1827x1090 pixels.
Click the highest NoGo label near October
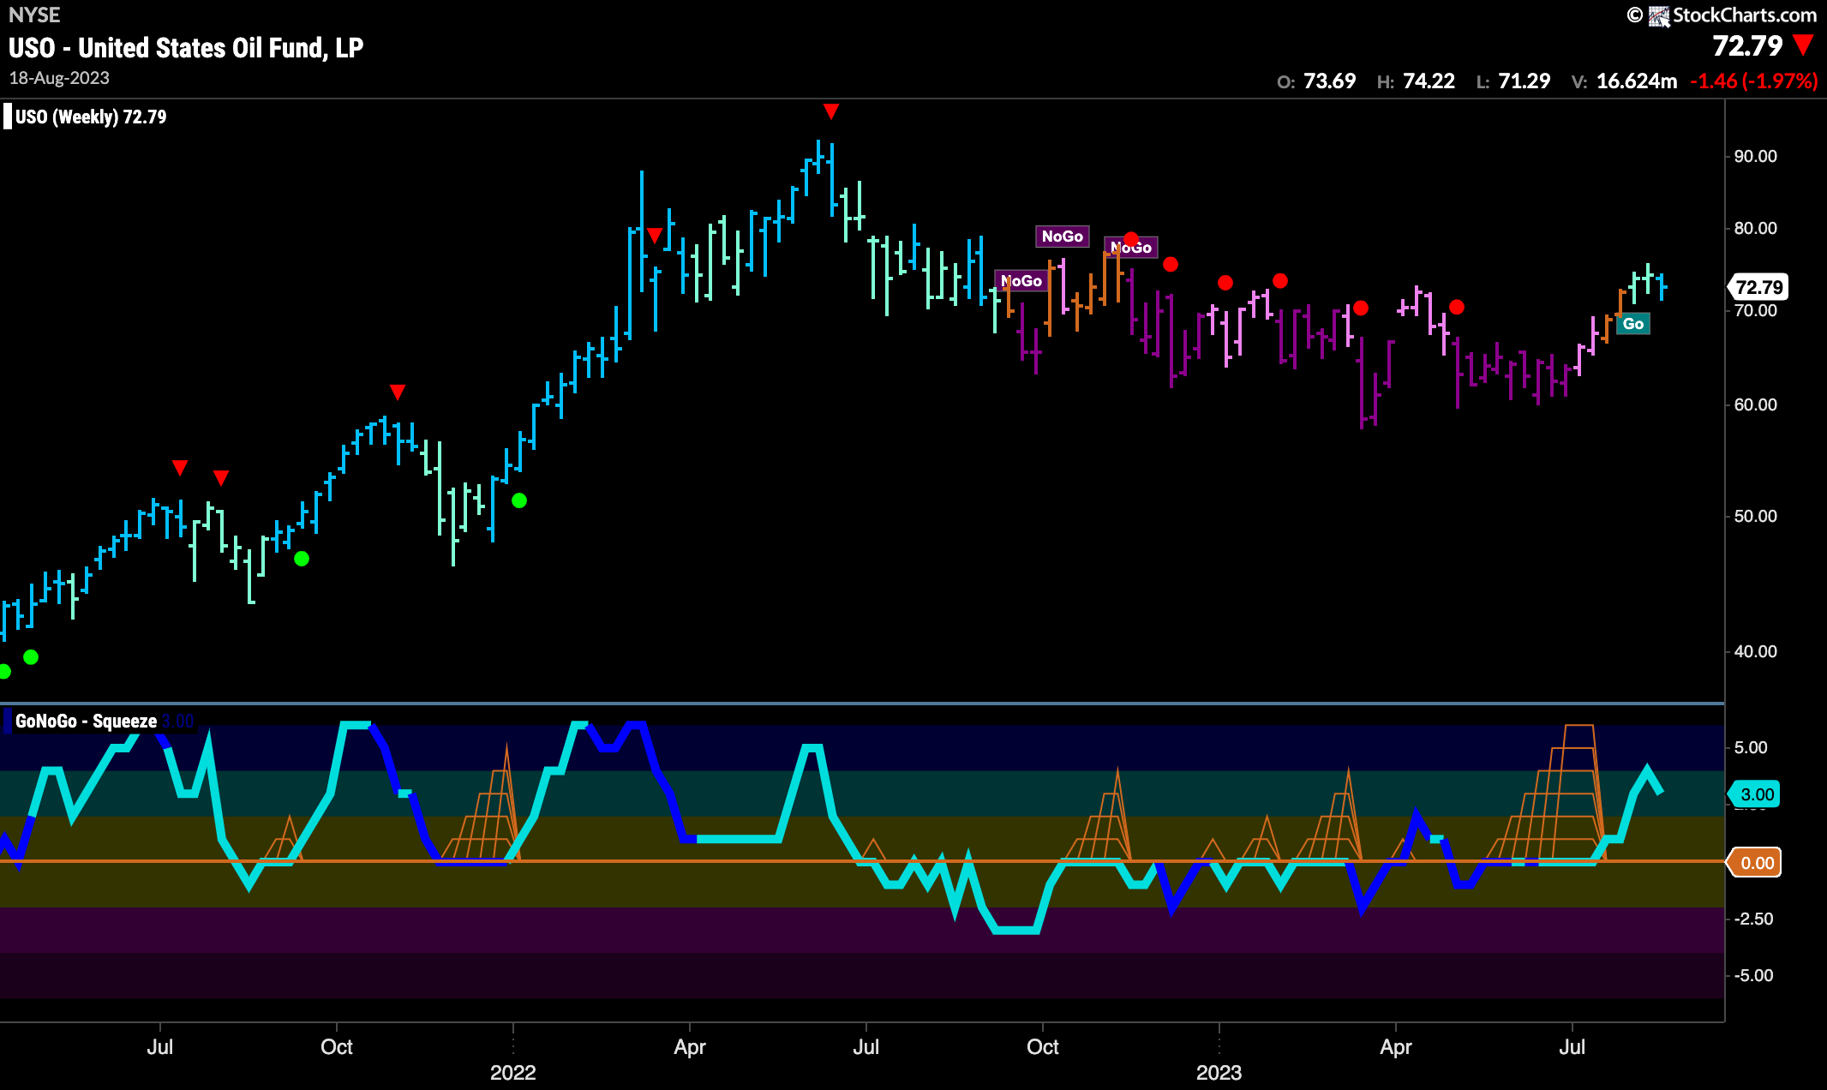coord(1062,237)
